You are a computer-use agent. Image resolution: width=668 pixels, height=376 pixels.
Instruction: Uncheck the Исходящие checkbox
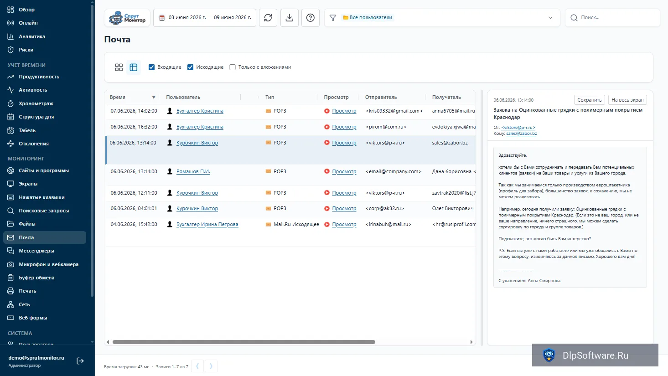[x=191, y=67]
